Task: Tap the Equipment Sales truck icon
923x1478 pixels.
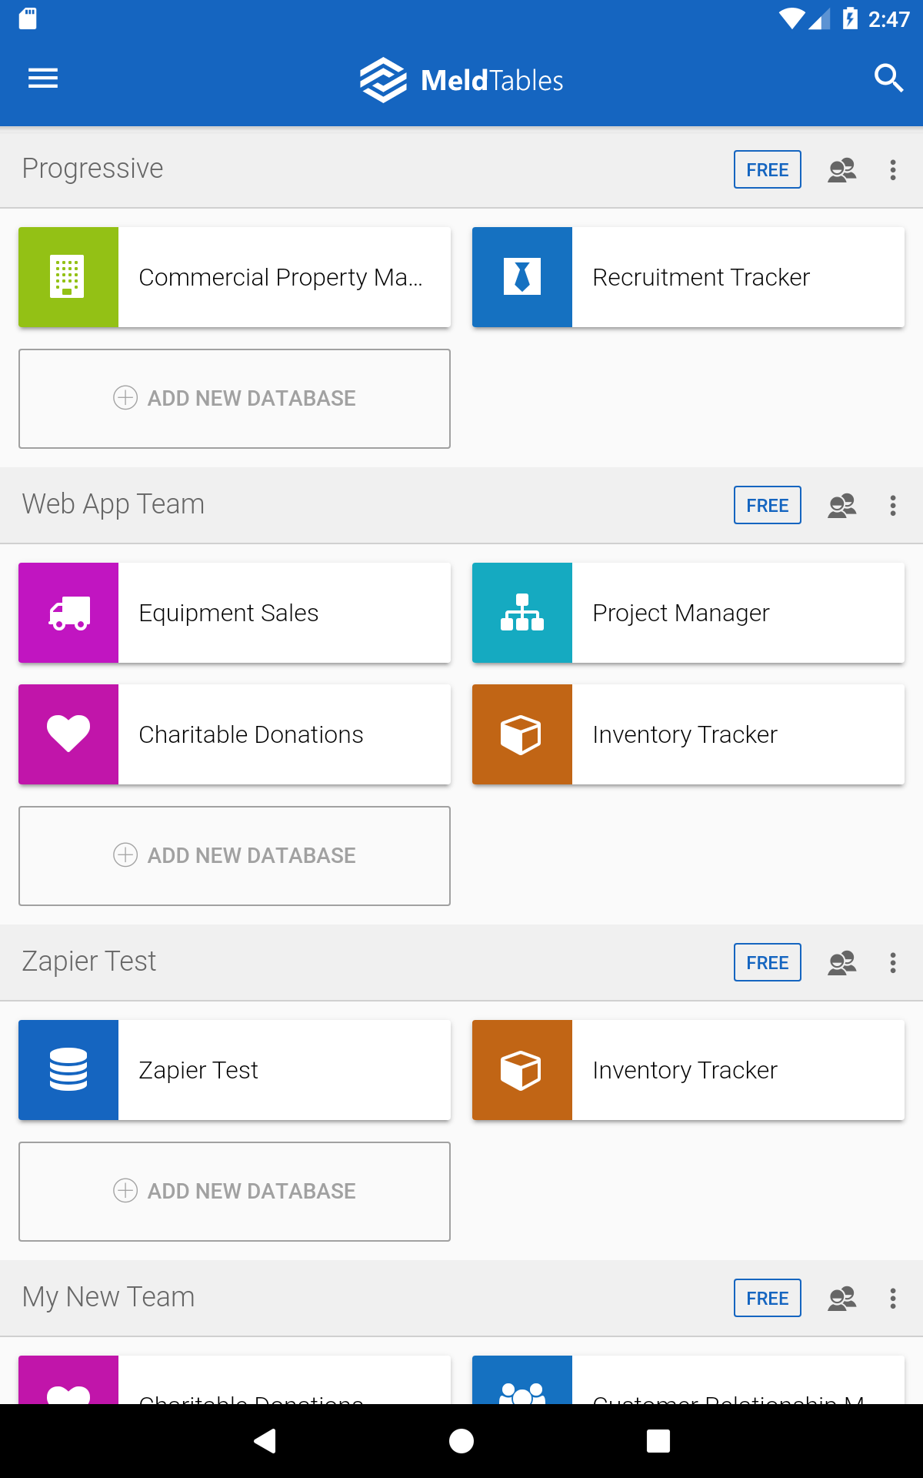Action: [68, 613]
